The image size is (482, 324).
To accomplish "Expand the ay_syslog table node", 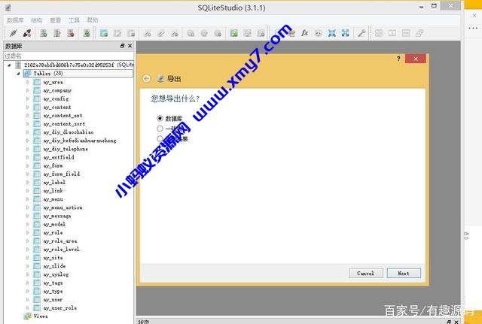I will point(28,274).
